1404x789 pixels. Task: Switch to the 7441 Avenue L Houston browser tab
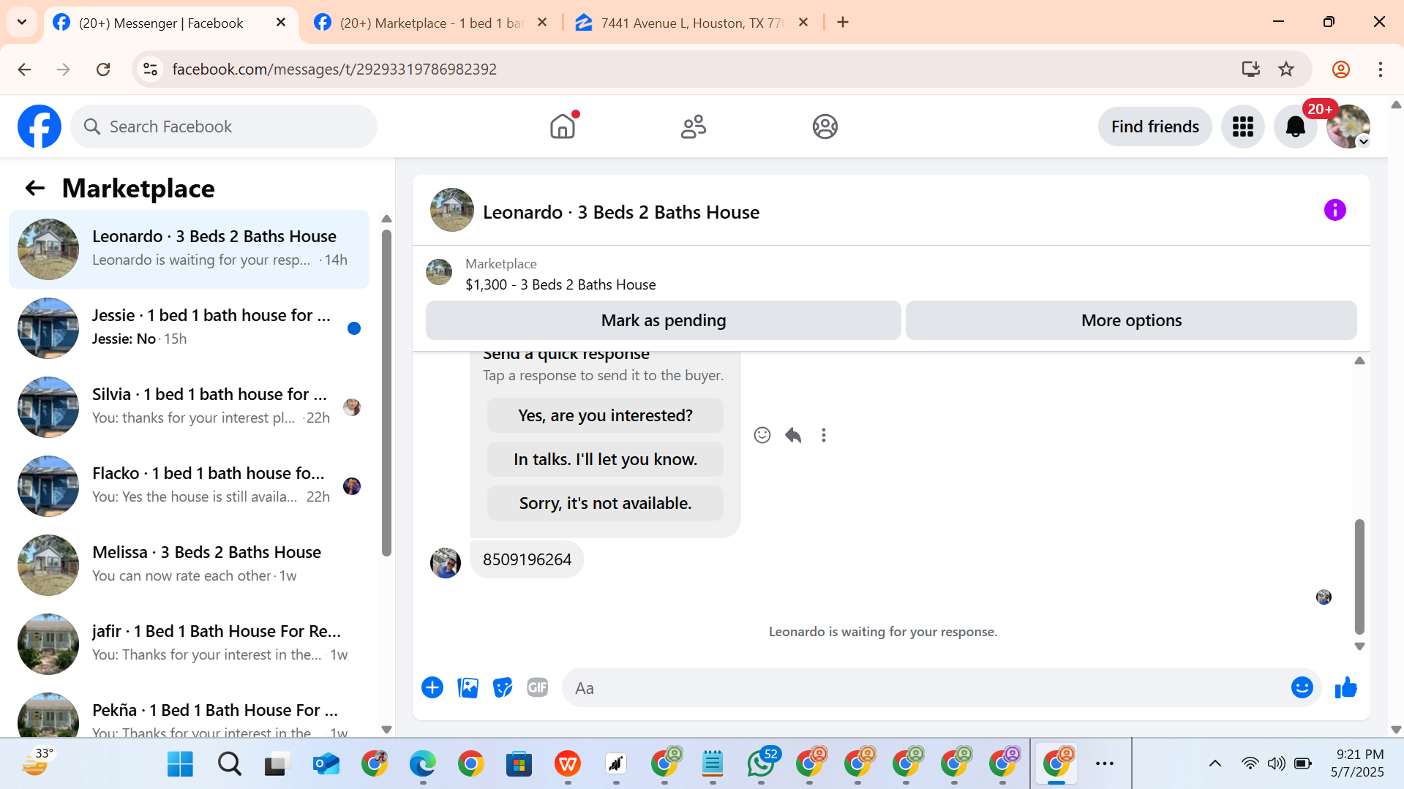coord(692,23)
